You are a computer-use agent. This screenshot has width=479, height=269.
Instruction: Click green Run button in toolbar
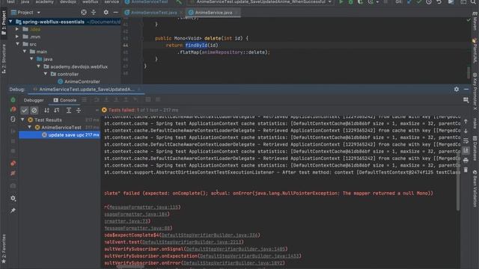pos(341,1)
